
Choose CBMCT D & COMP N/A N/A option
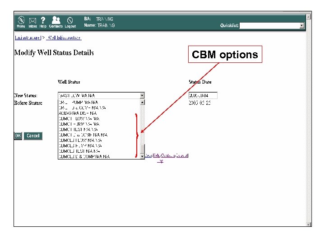99,135
